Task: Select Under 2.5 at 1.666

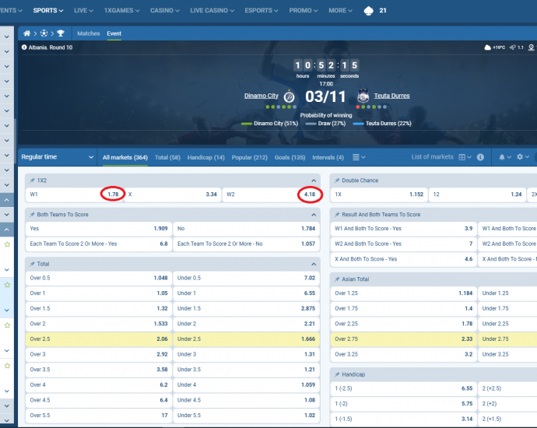Action: point(246,339)
